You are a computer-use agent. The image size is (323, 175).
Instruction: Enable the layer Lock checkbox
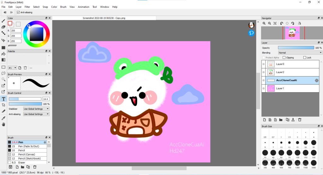[x=305, y=57]
